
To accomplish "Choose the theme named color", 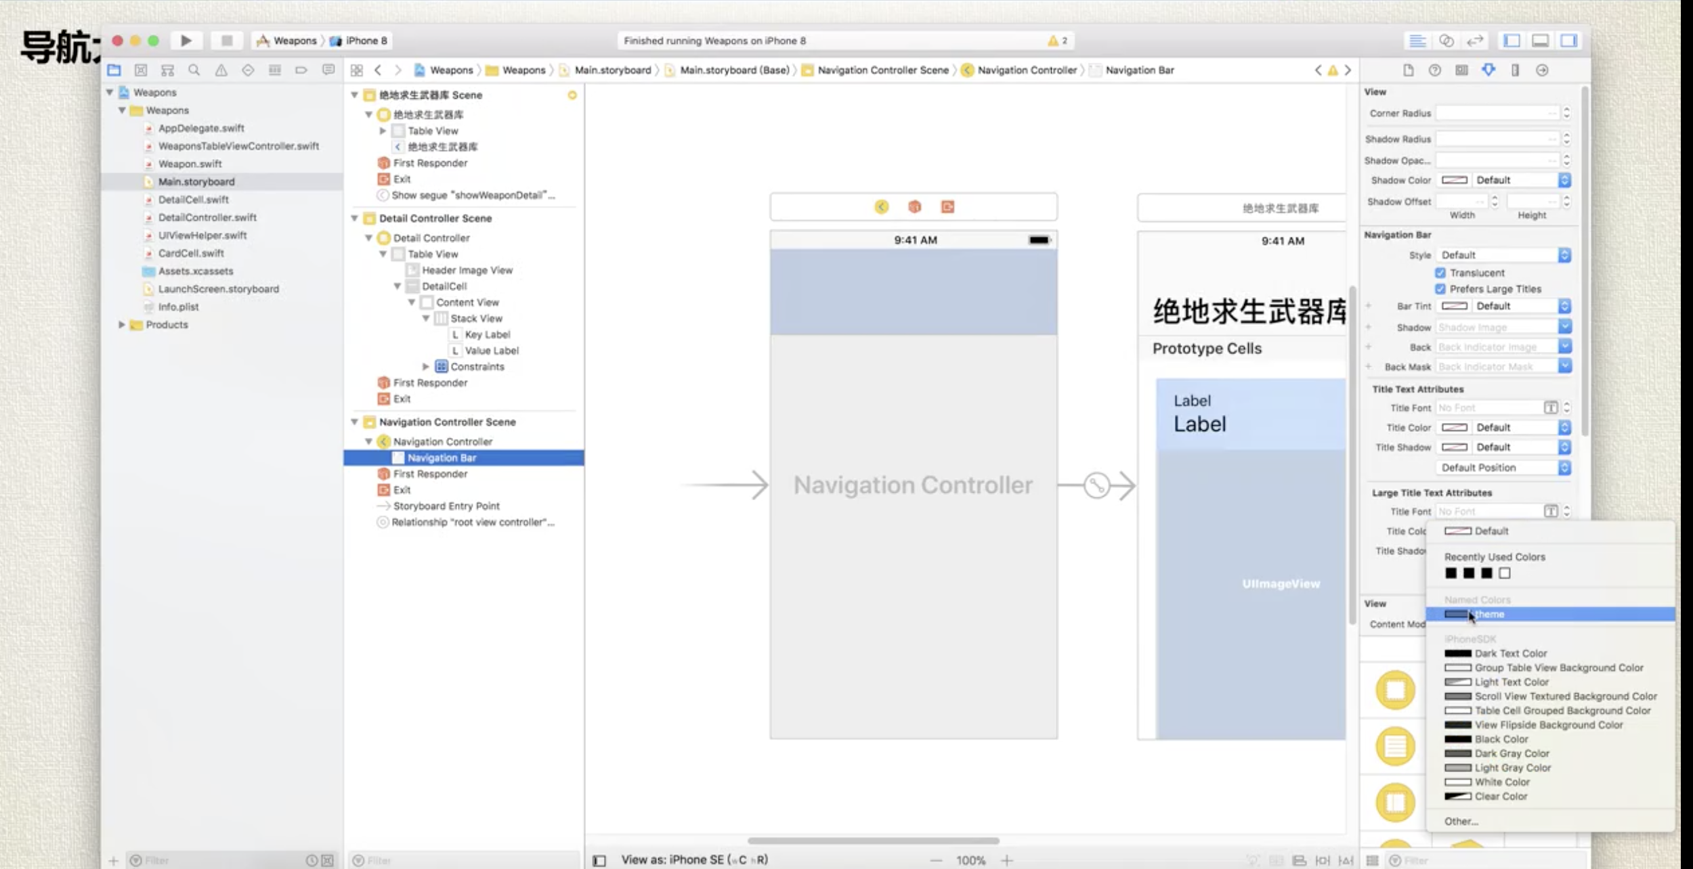I will click(x=1551, y=614).
